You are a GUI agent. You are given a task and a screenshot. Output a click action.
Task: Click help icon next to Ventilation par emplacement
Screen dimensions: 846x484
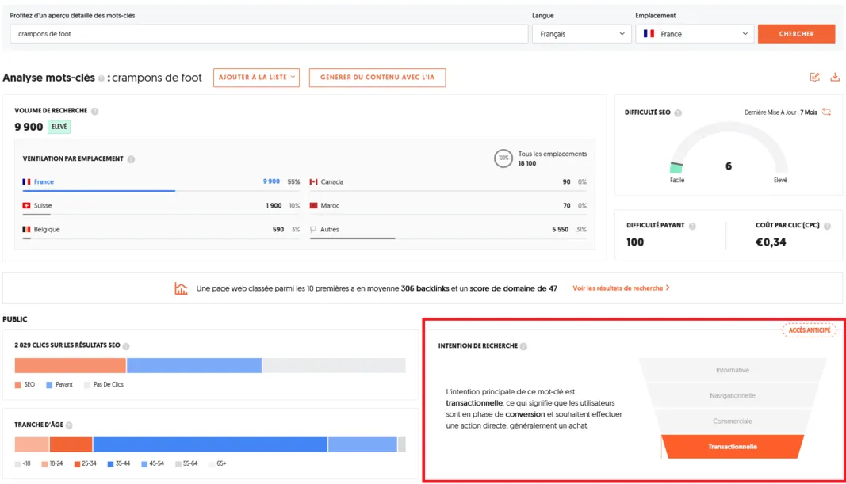[x=131, y=159]
